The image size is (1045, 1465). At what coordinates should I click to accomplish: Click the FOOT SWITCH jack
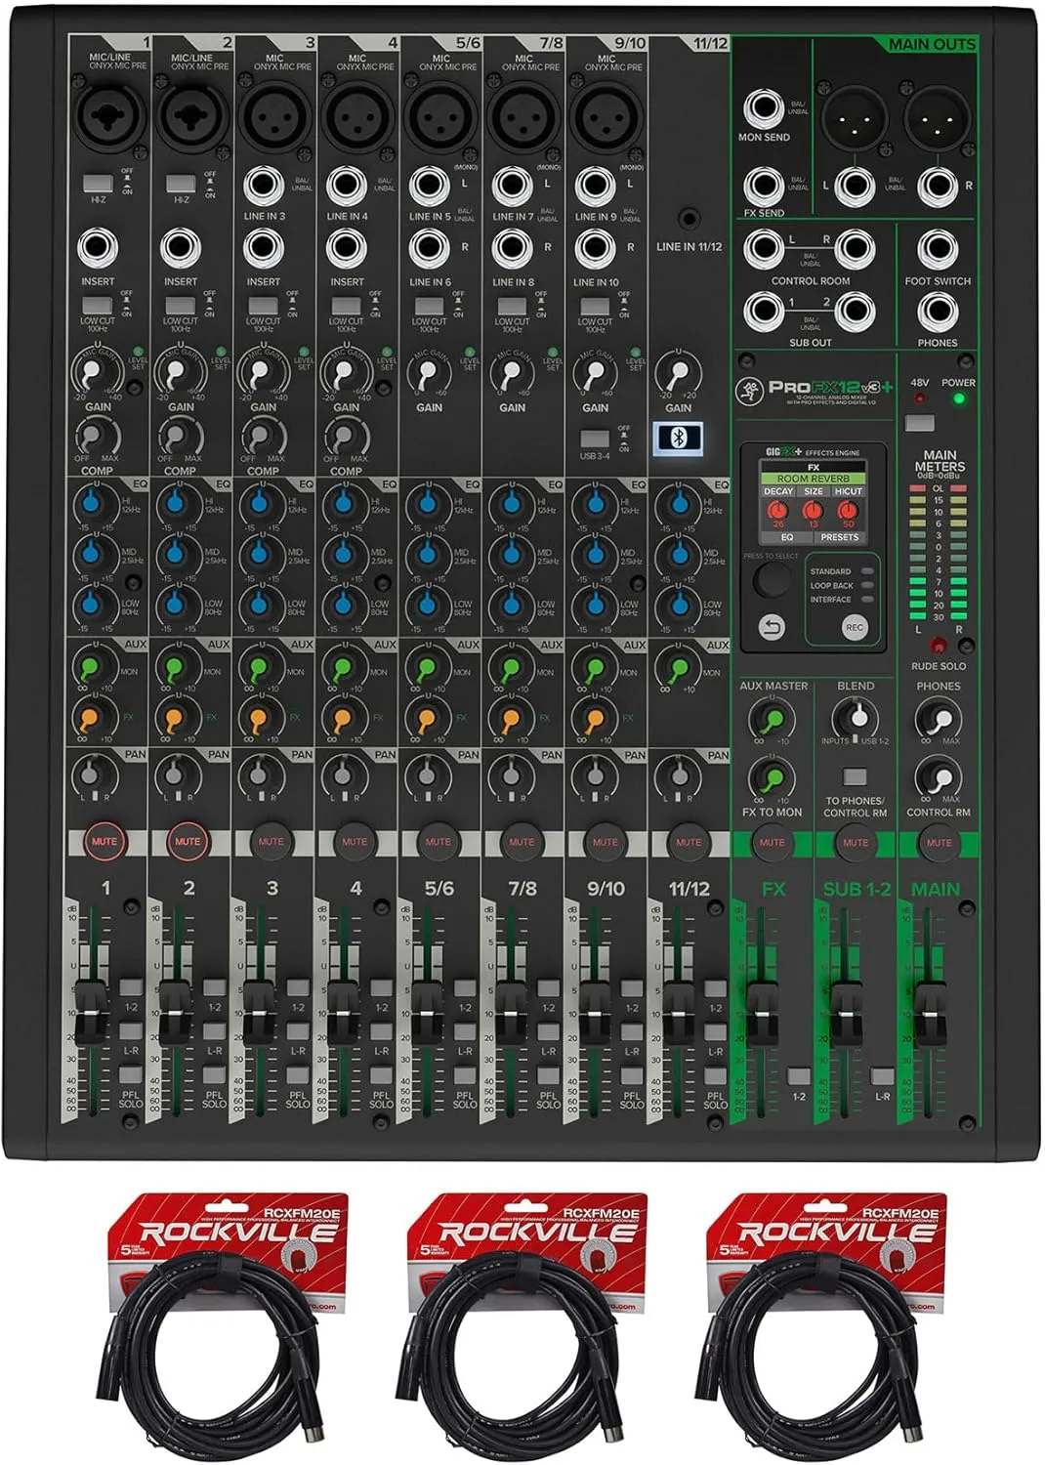point(938,251)
